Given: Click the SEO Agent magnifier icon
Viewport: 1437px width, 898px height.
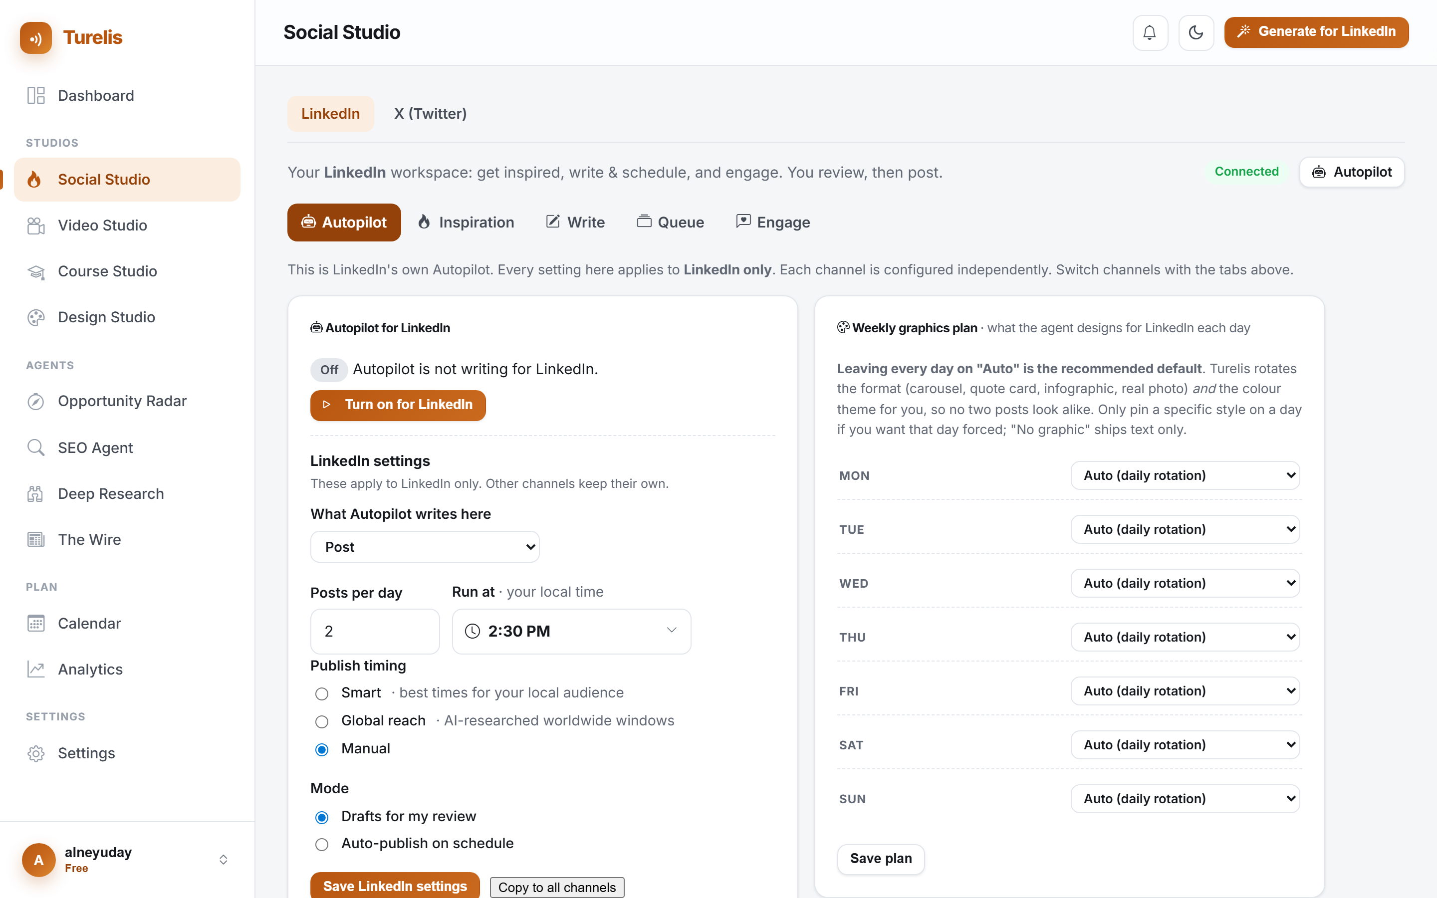Looking at the screenshot, I should 35,448.
